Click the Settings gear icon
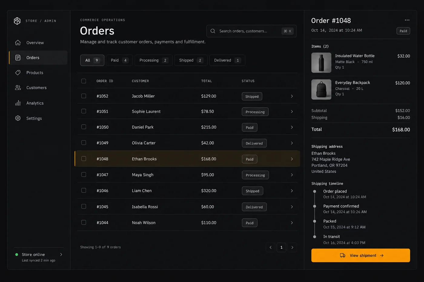This screenshot has height=282, width=424. pyautogui.click(x=18, y=118)
